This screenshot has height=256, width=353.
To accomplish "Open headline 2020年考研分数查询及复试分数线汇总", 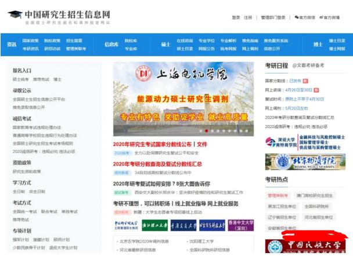I will 157,164.
